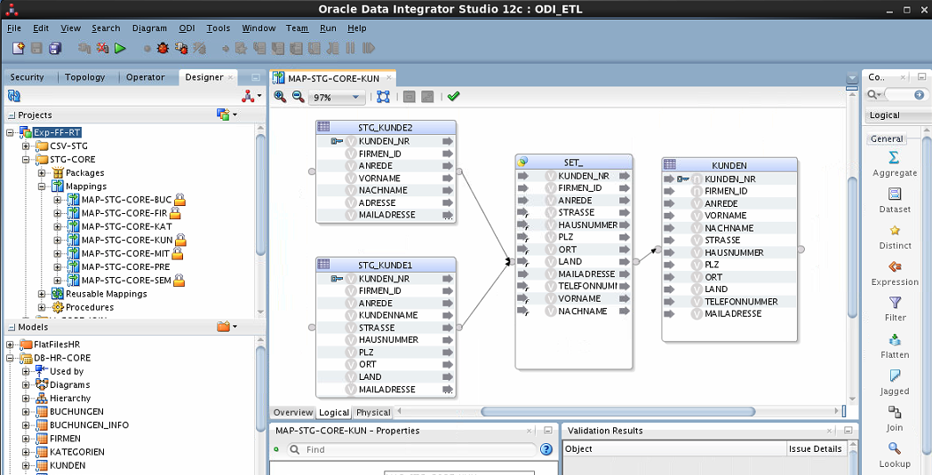Image resolution: width=932 pixels, height=475 pixels.
Task: Click the STG_KUNDE2 datastore table icon
Action: pos(323,126)
